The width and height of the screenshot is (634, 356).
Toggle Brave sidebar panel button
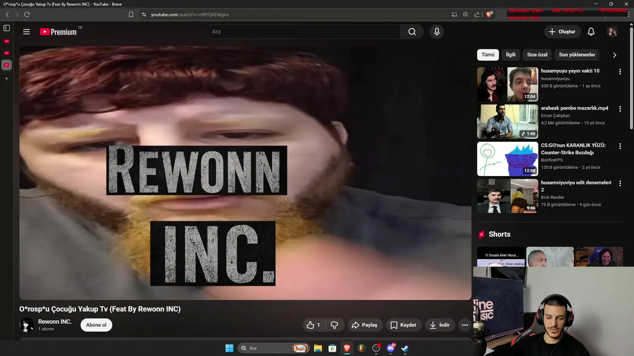point(6,28)
